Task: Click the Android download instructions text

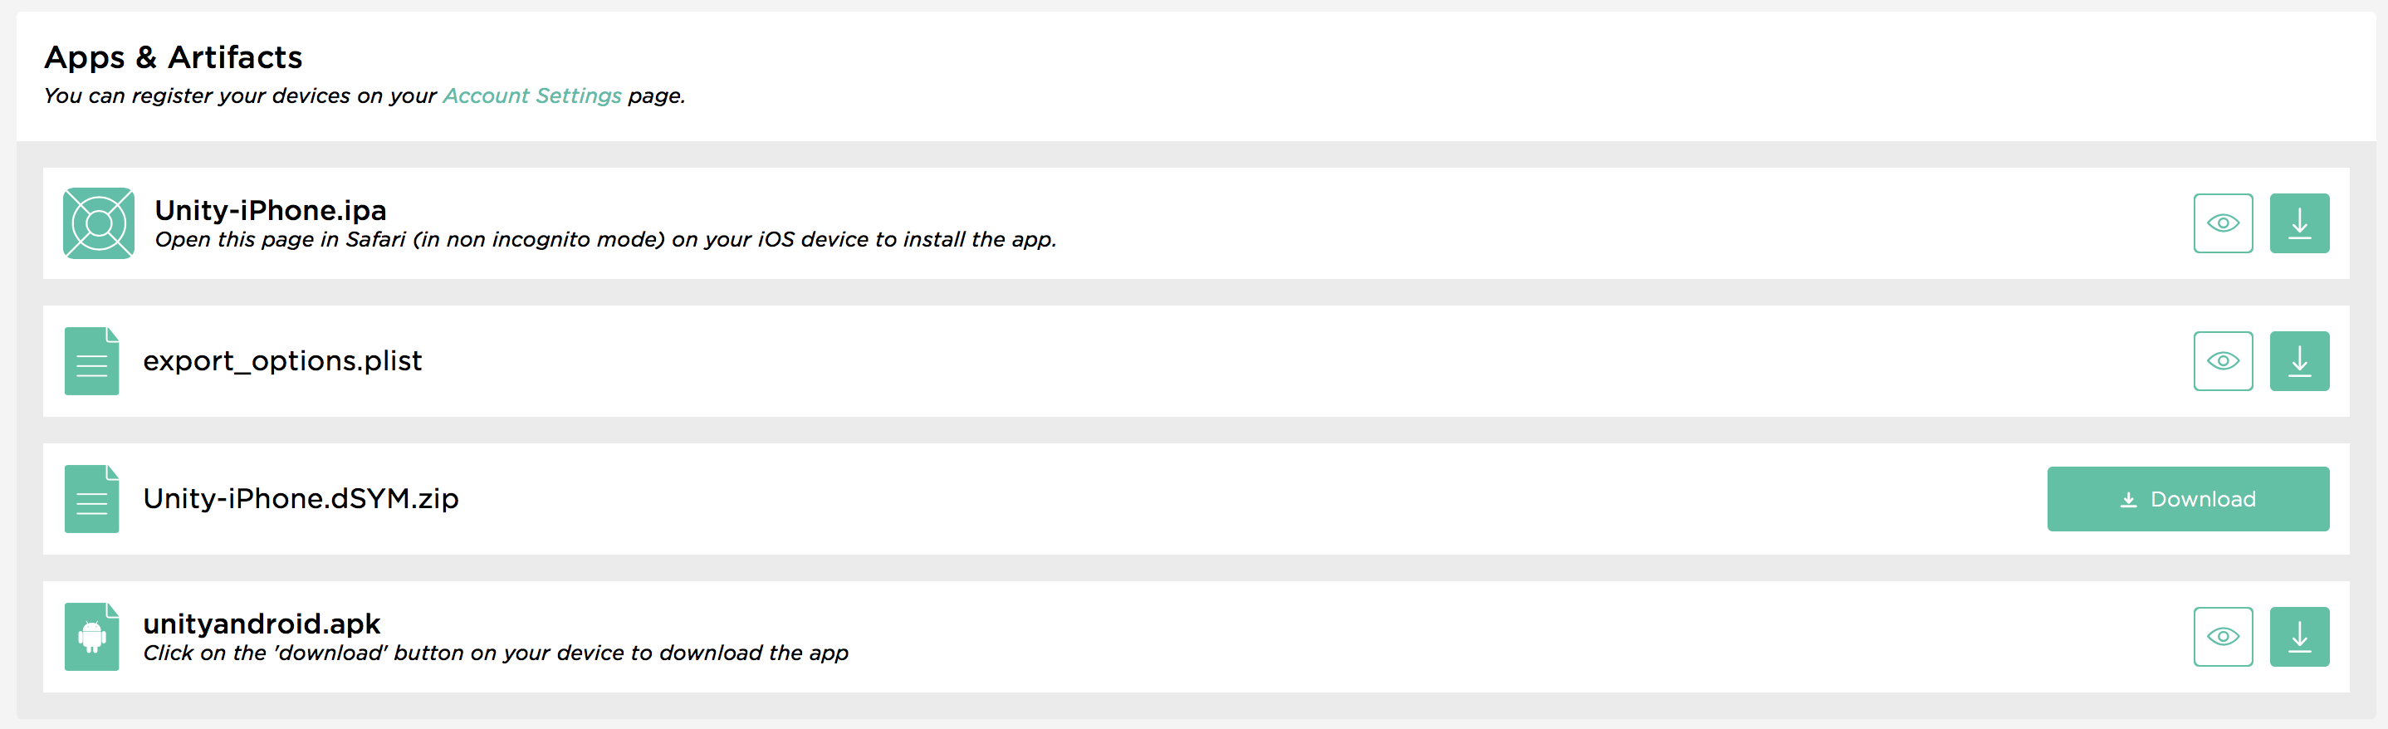Action: tap(495, 653)
